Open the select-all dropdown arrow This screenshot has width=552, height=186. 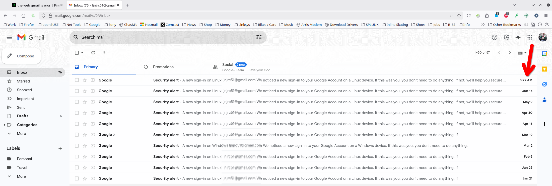82,53
